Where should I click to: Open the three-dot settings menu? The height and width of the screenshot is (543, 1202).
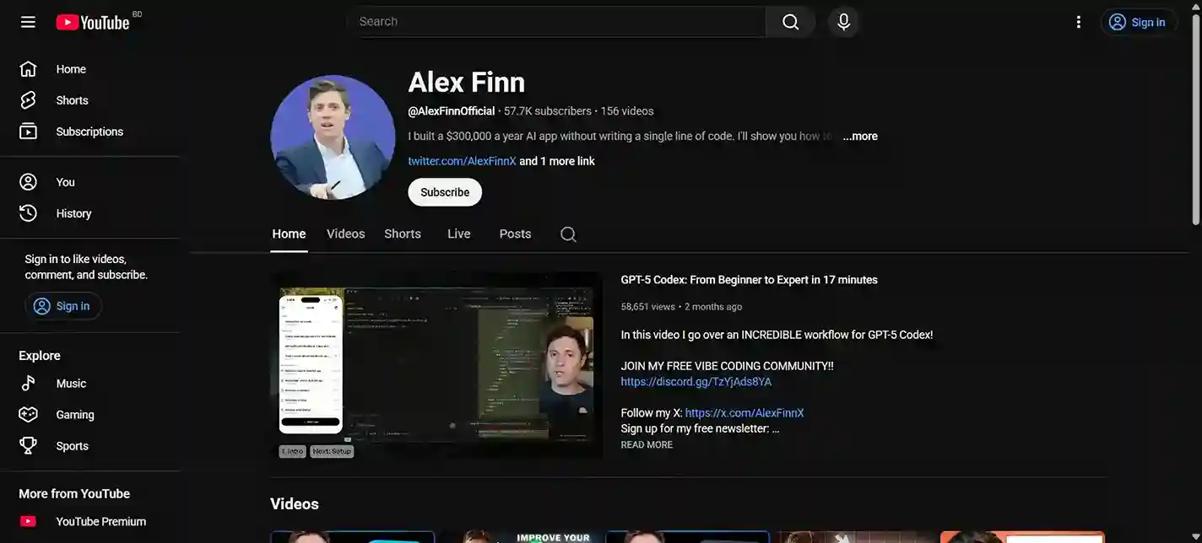click(x=1078, y=22)
